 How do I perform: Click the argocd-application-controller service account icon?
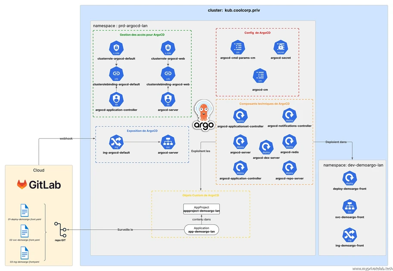coord(116,100)
